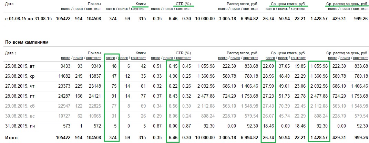Click impressions value 9433 for 25.08
Screen dimensions: 369x143
66,66
